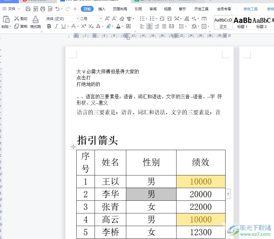Apply paragraph shading fill color

click(x=194, y=26)
